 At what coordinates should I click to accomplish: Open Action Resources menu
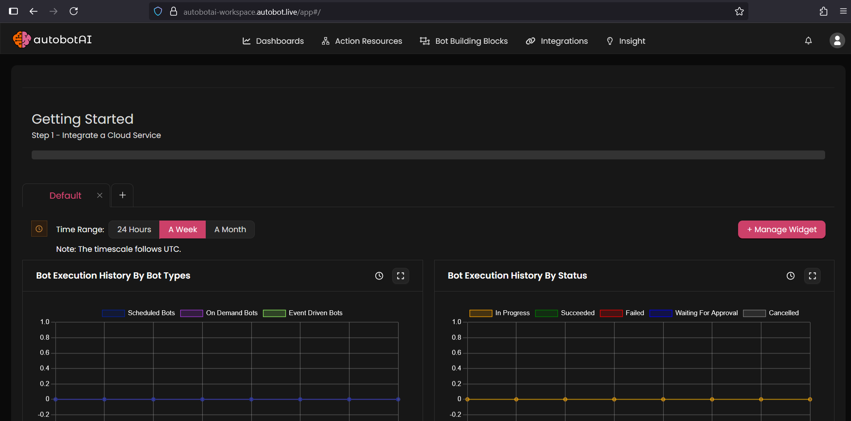click(x=362, y=41)
